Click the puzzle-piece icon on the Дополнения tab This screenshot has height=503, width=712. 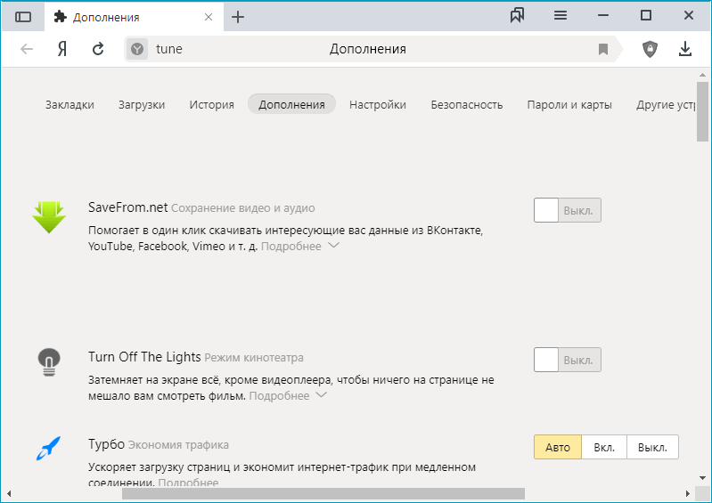click(60, 17)
